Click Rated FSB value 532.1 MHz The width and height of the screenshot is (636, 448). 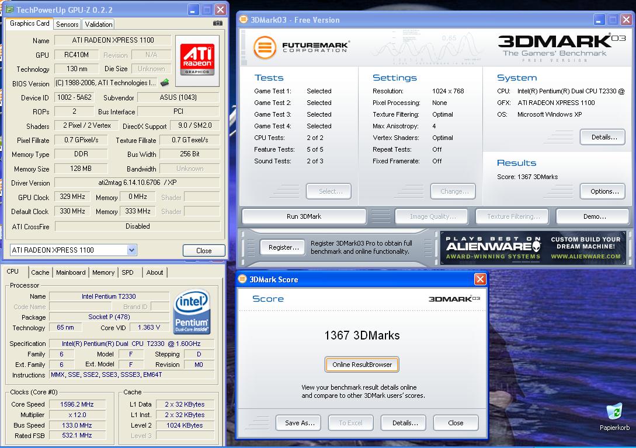click(77, 435)
